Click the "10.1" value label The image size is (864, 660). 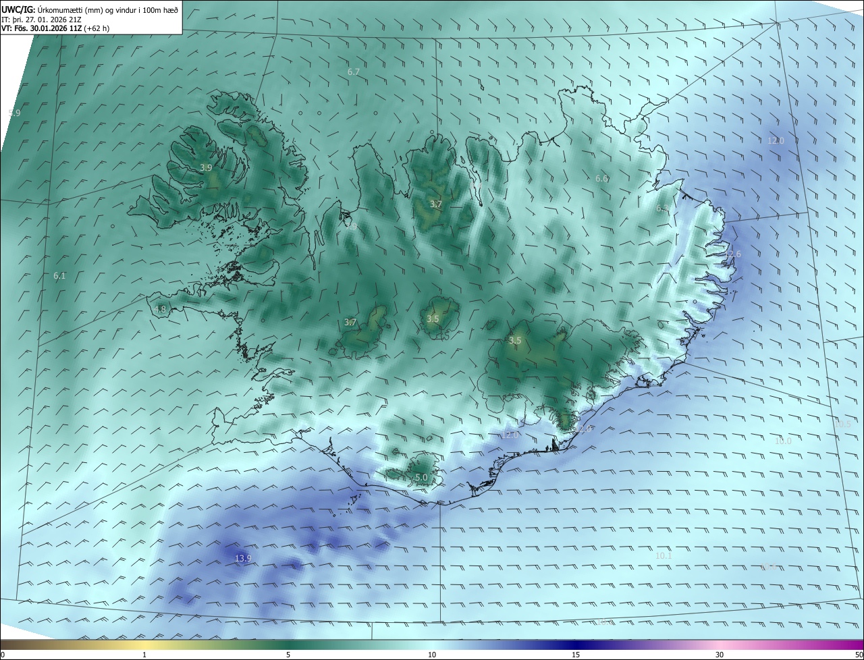(x=664, y=555)
